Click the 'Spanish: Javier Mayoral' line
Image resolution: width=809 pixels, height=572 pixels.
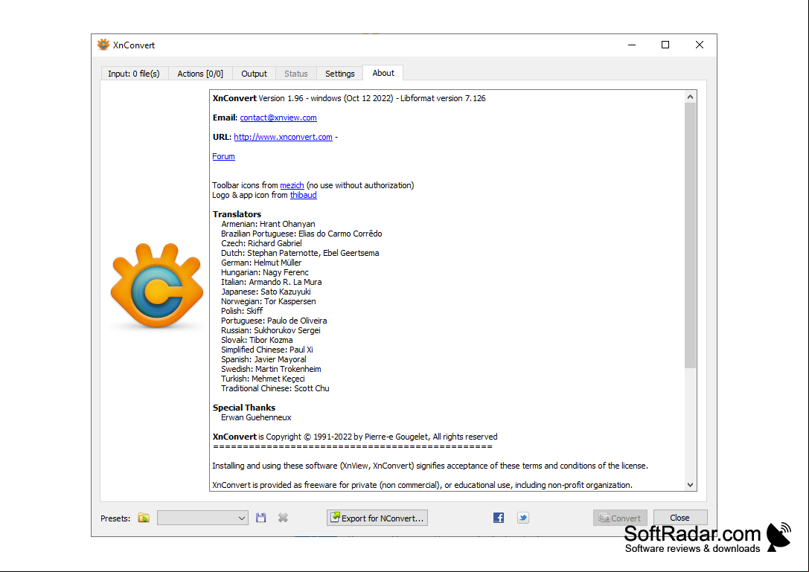pos(263,359)
